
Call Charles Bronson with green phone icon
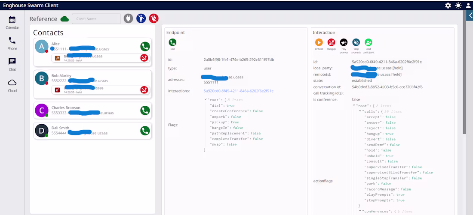tap(145, 110)
